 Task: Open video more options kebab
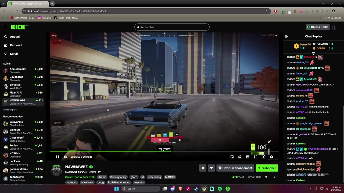click(x=274, y=177)
